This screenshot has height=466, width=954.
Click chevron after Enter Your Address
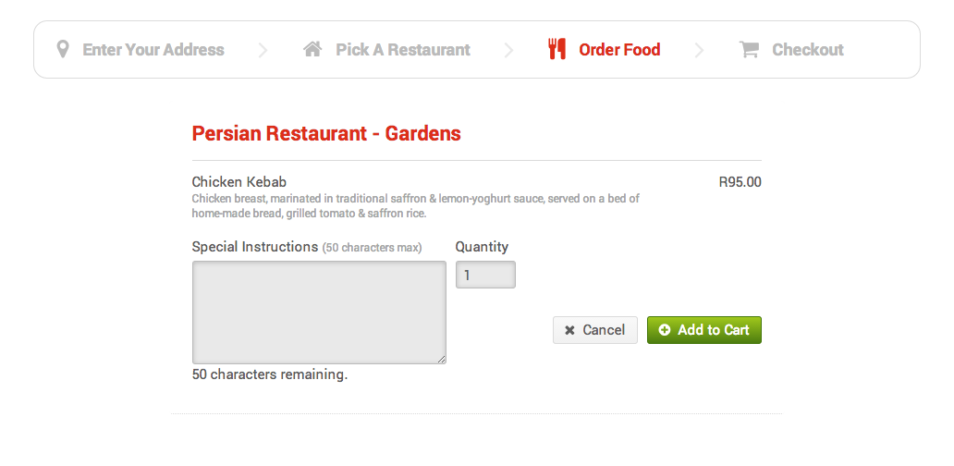pyautogui.click(x=263, y=50)
